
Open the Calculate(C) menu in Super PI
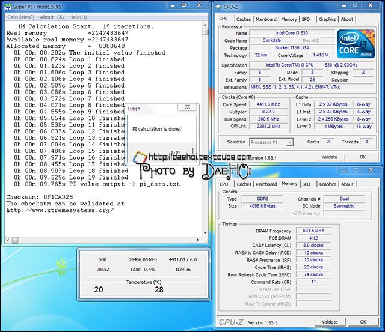(x=21, y=17)
